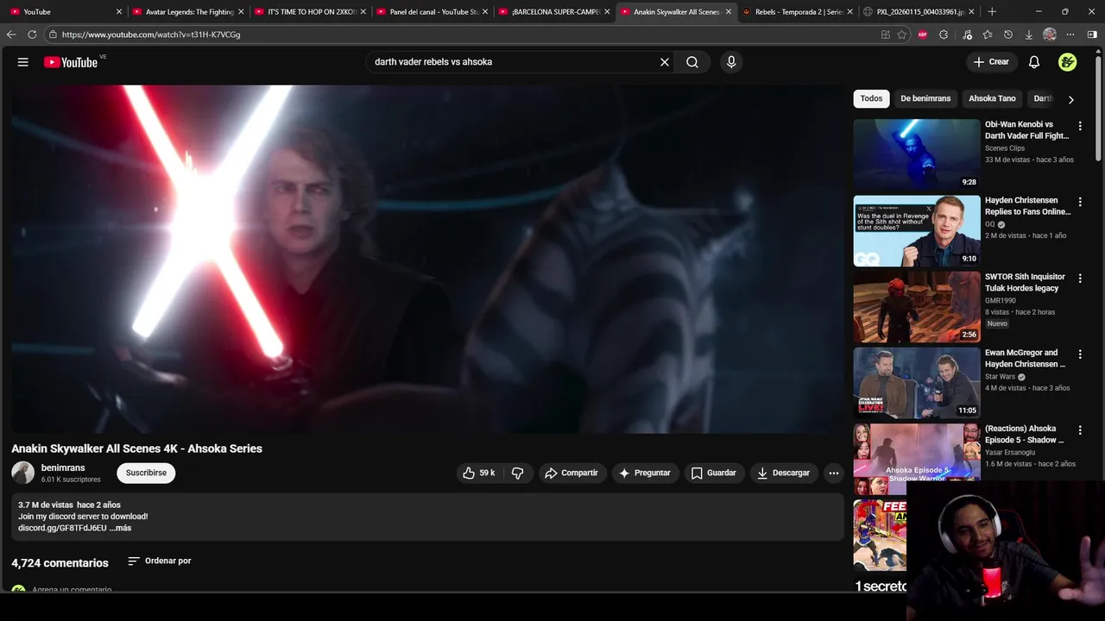Open the (Reactions) Ahsoka Episode 5 title

tap(1025, 434)
